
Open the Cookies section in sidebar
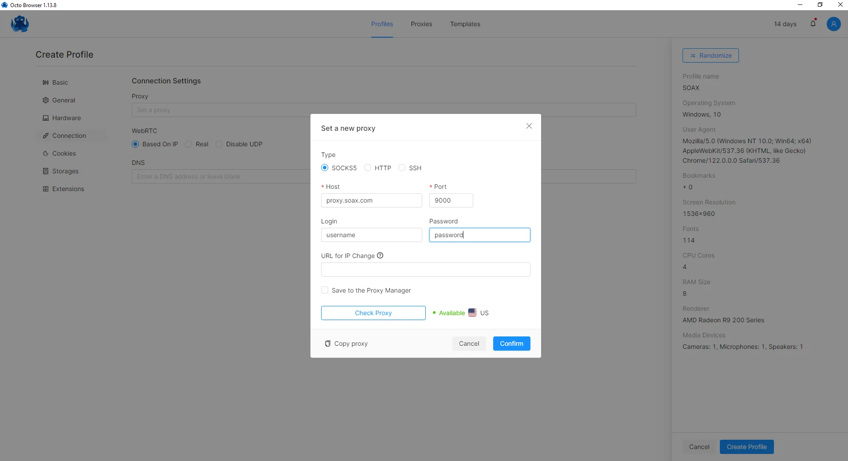(64, 153)
